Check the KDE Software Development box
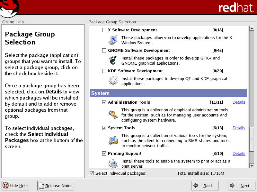 pos(104,71)
